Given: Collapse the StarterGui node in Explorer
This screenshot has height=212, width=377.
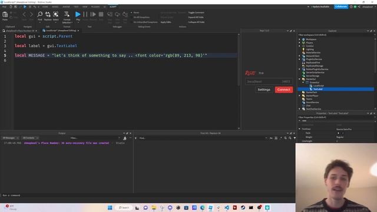Looking at the screenshot, I should (300, 79).
